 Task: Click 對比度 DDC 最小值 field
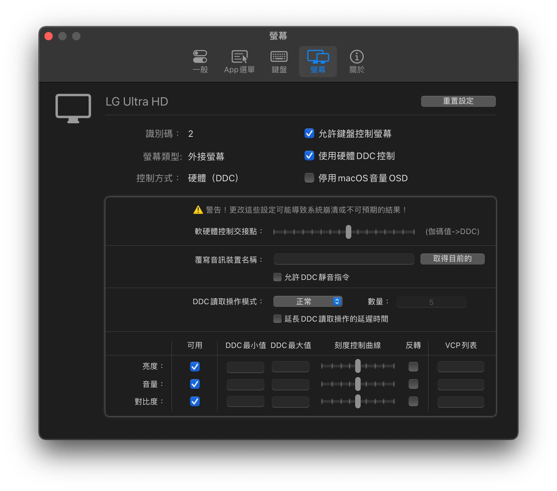(246, 402)
